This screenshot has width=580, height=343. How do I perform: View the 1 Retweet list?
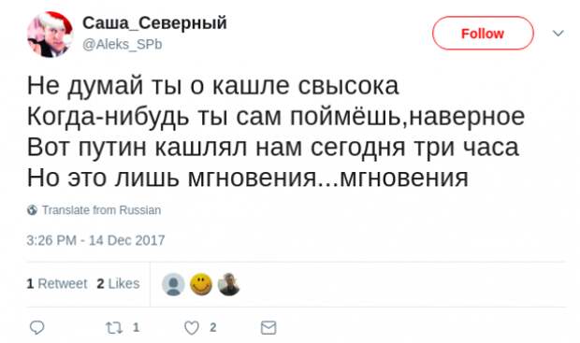(56, 284)
